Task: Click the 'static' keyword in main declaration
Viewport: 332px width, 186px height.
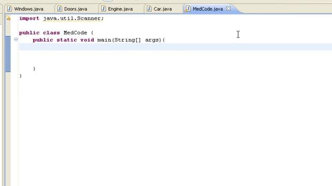Action: [x=67, y=40]
